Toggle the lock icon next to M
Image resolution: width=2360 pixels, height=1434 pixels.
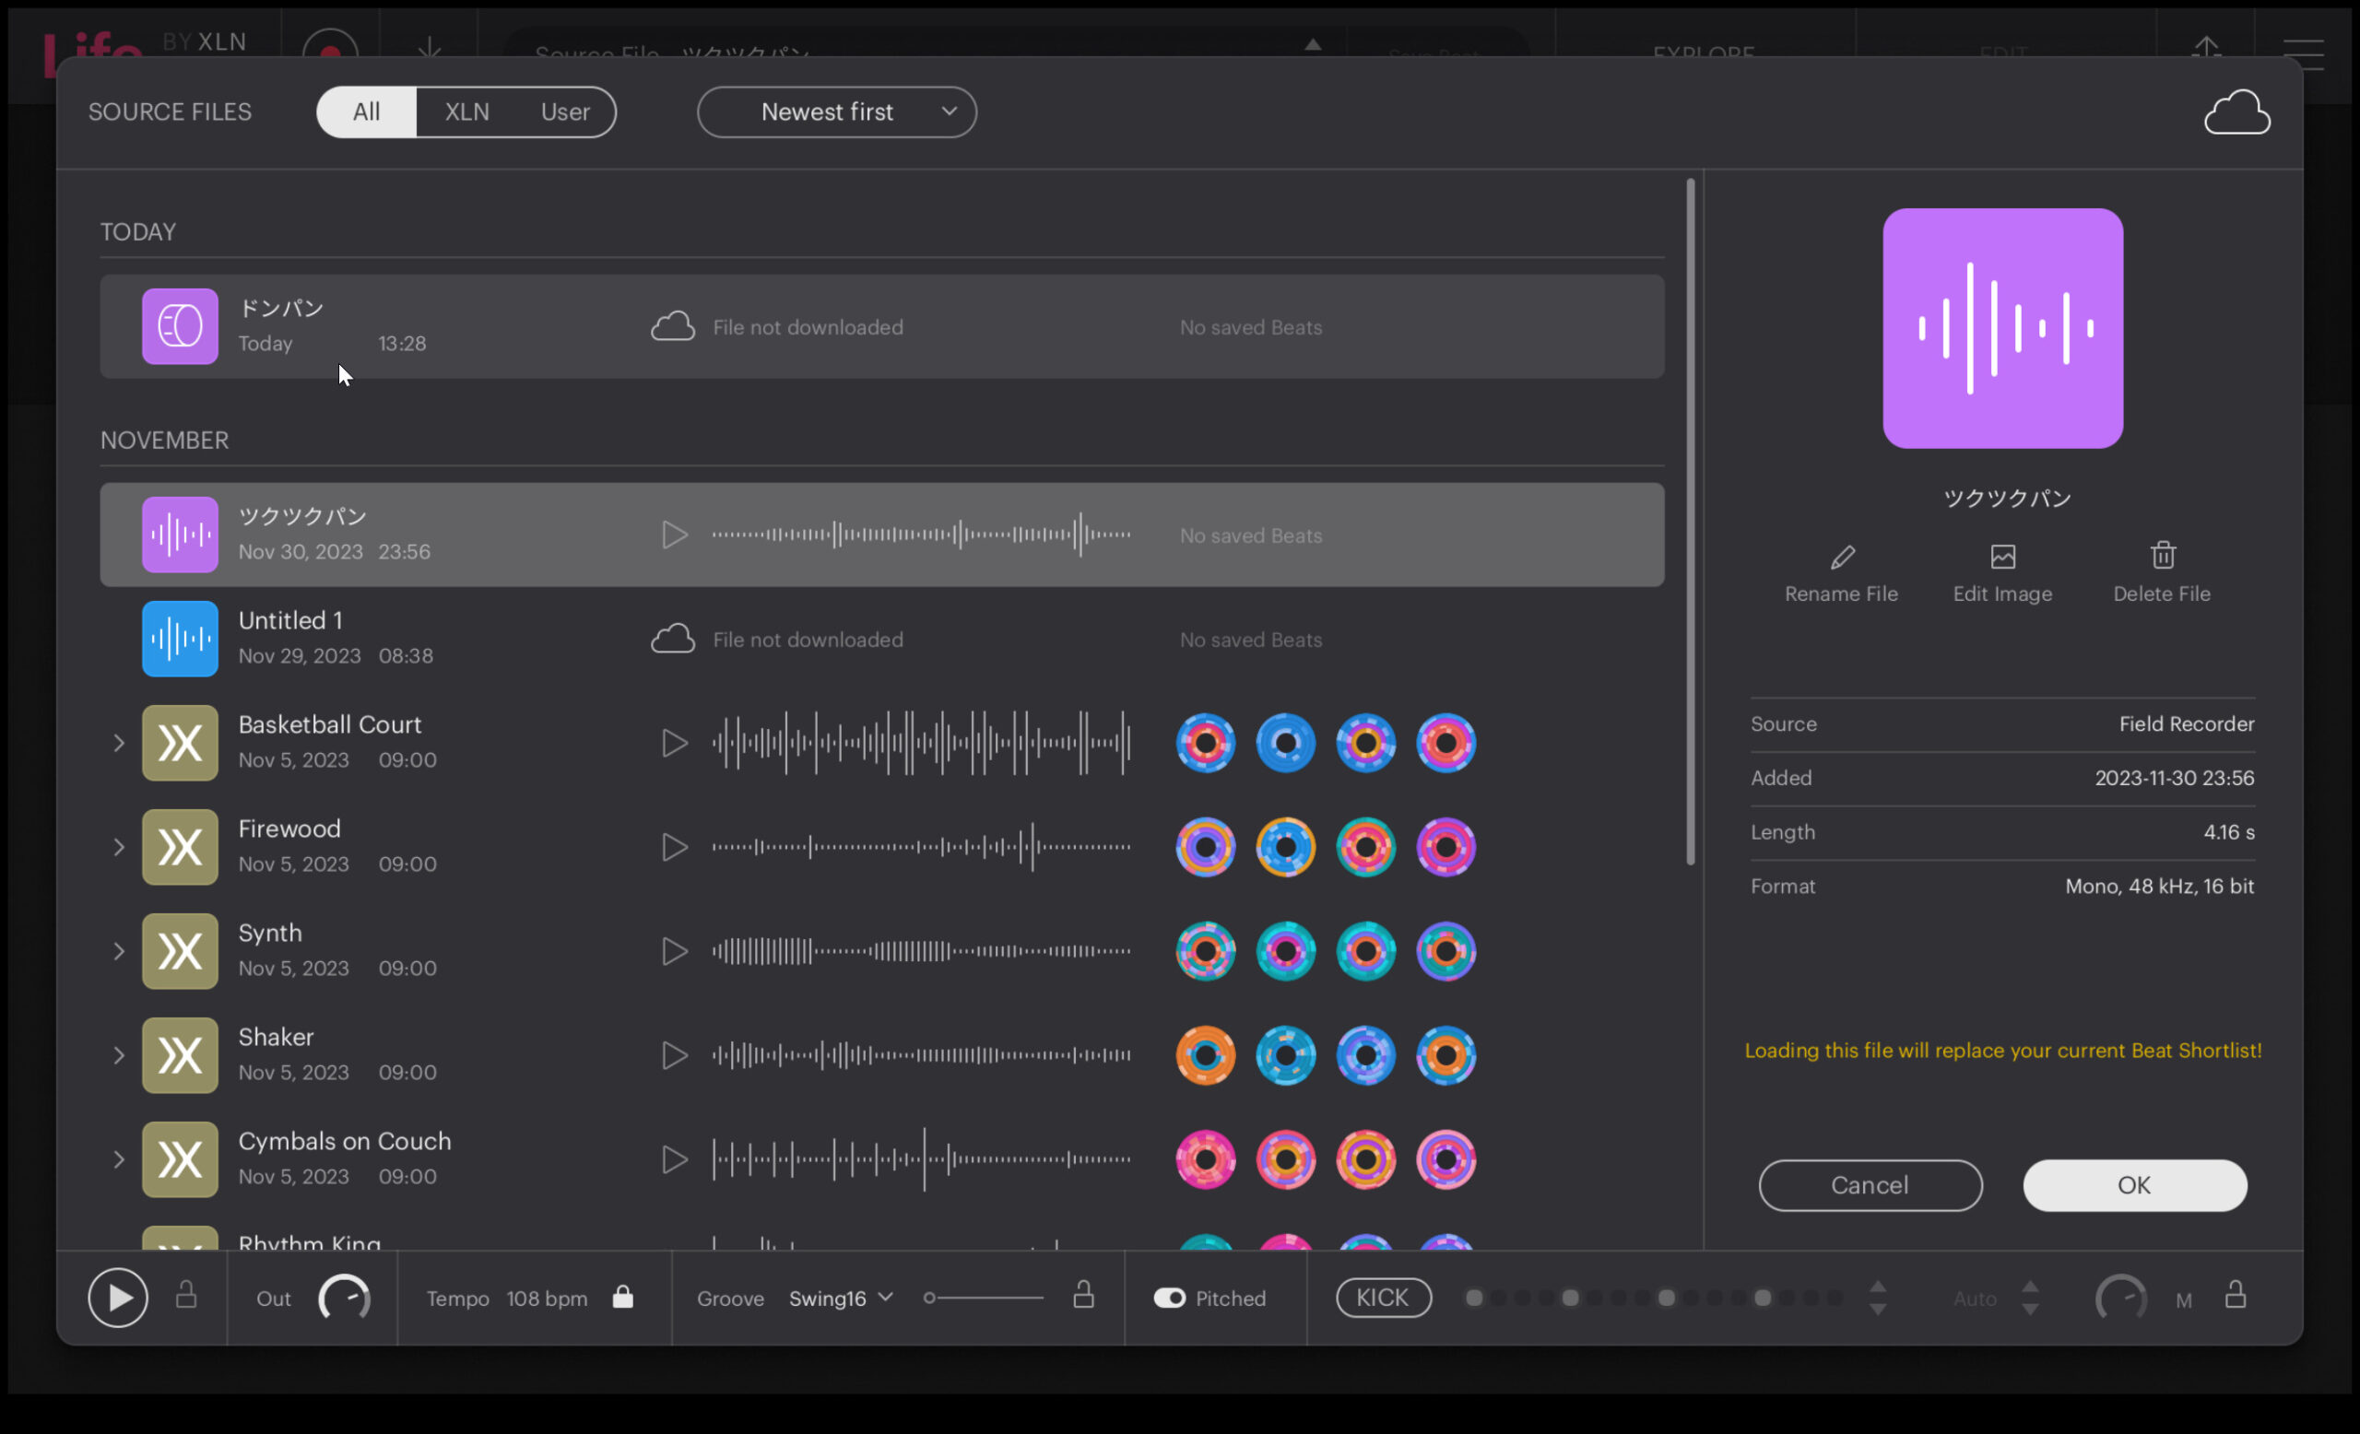[x=2236, y=1295]
